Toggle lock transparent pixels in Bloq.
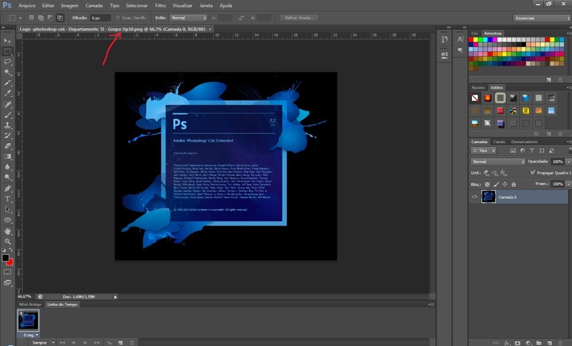Screen dimensions: 572x346 [487, 184]
